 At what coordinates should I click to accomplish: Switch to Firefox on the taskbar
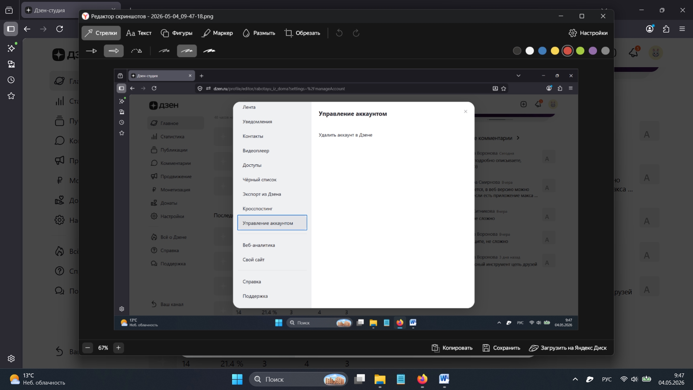(x=422, y=379)
